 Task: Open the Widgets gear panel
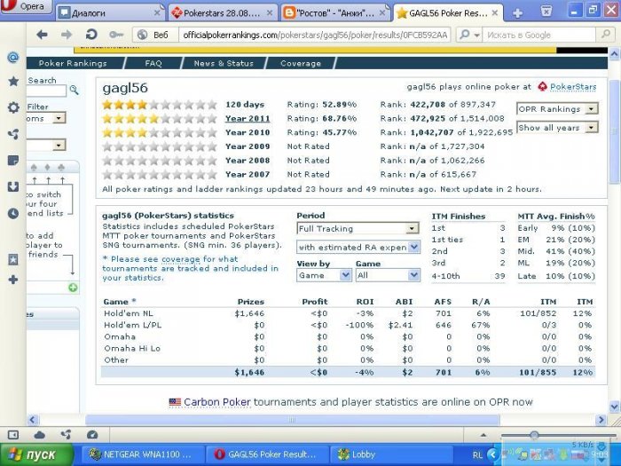click(x=13, y=107)
